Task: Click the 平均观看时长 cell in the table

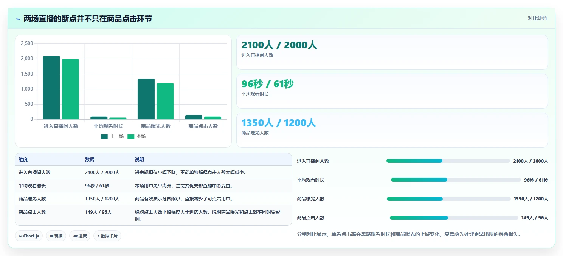Action: click(32, 185)
